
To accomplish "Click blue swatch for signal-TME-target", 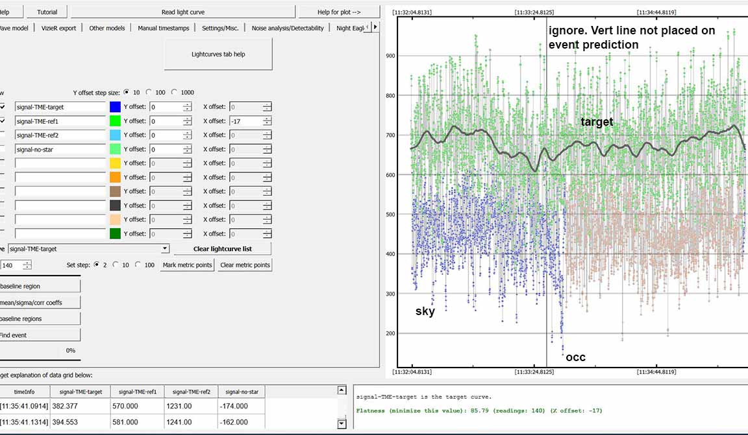I will pos(115,107).
